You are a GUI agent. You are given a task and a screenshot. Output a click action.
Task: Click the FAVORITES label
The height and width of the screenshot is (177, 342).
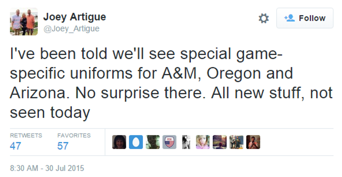[74, 135]
